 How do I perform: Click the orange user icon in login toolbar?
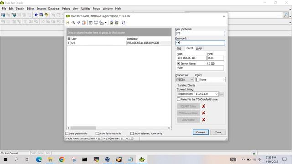(84, 23)
